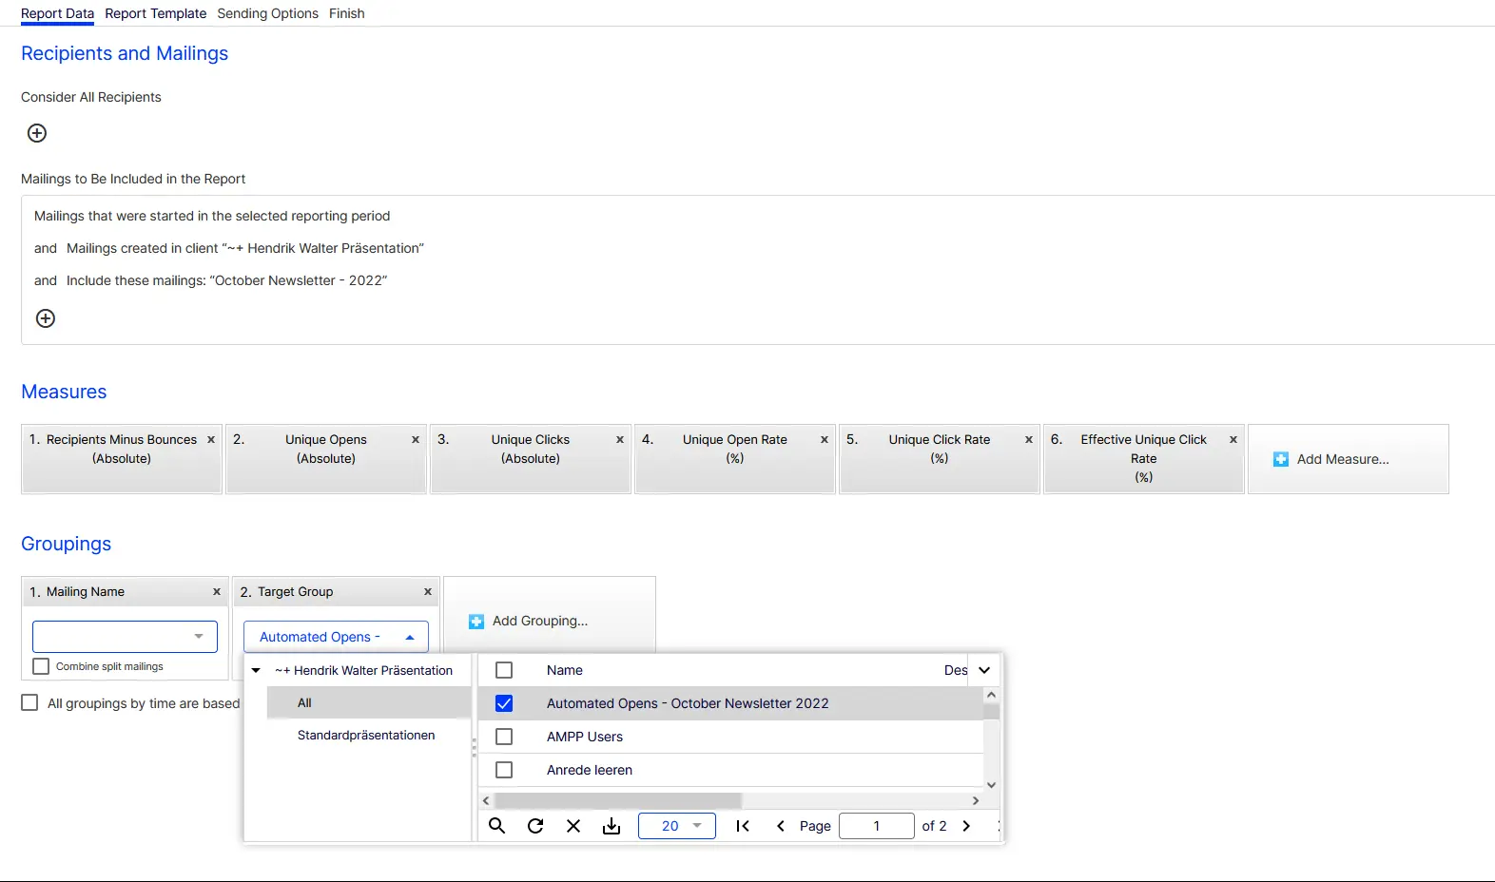Screen dimensions: 1495x882
Task: Click the Des column header
Action: tap(956, 670)
